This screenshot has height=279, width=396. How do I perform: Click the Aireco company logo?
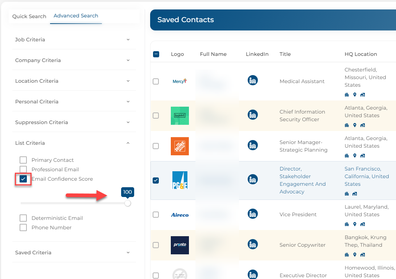pos(180,215)
